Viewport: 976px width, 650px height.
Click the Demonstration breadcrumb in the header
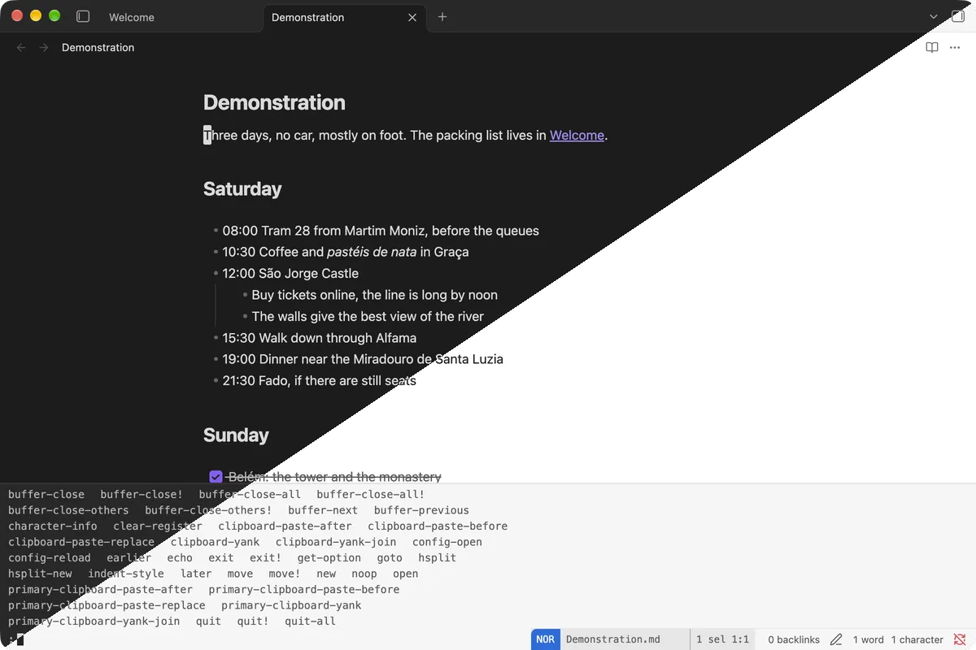pos(98,48)
